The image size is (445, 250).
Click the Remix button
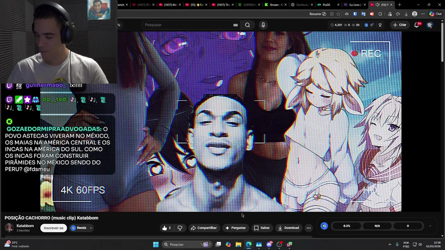point(79,228)
